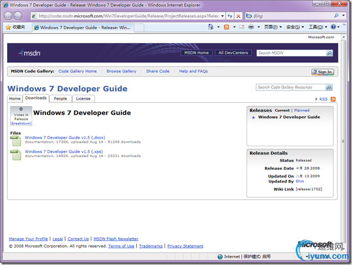Click the MSDN Home button
This screenshot has height=265, width=352.
[x=196, y=53]
